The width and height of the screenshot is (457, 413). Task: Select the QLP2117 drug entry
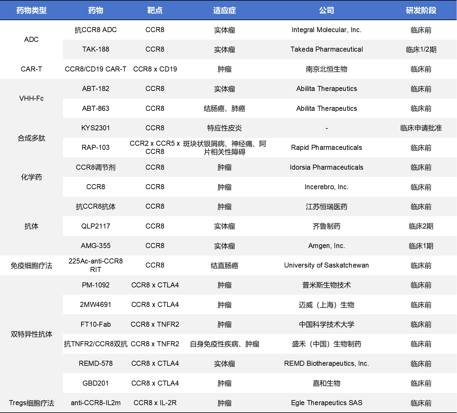(95, 226)
